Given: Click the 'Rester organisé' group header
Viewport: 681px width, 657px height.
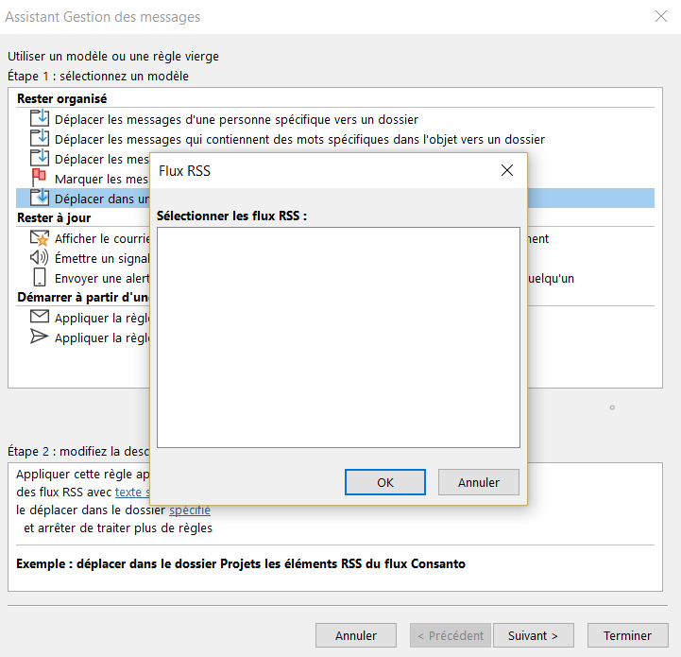Looking at the screenshot, I should click(x=61, y=98).
